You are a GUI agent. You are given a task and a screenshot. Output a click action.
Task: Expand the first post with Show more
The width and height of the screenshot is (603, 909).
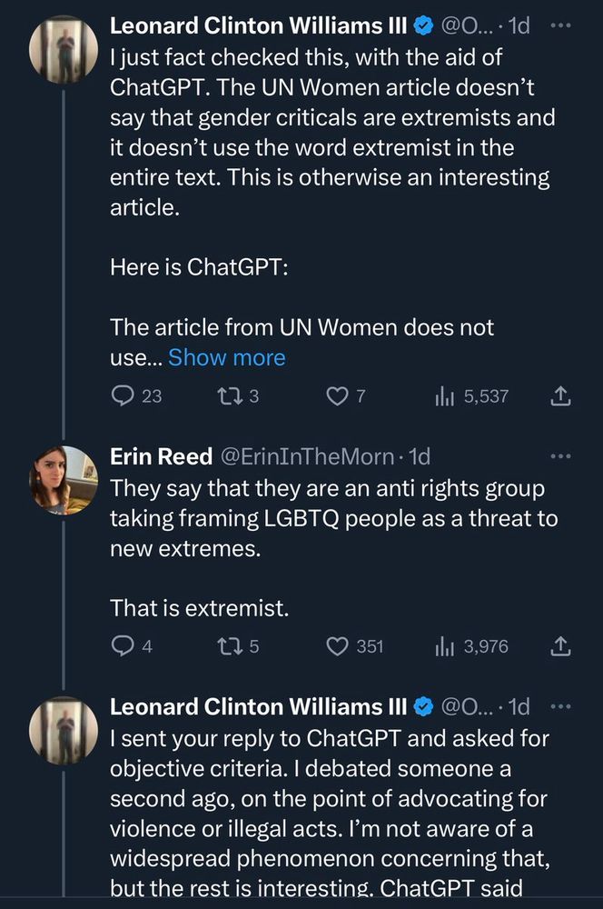pos(227,358)
